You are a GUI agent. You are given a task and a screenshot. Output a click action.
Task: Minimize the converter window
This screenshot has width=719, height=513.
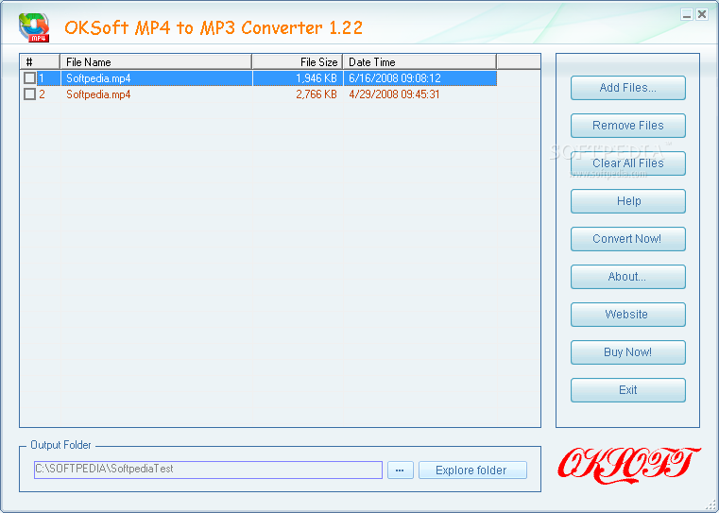[687, 15]
